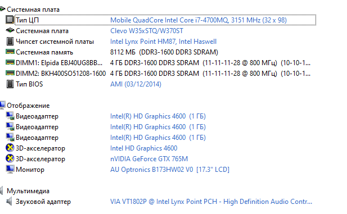
Task: Click the CPU chip icon beside Тип ЦП
Action: tap(10, 20)
